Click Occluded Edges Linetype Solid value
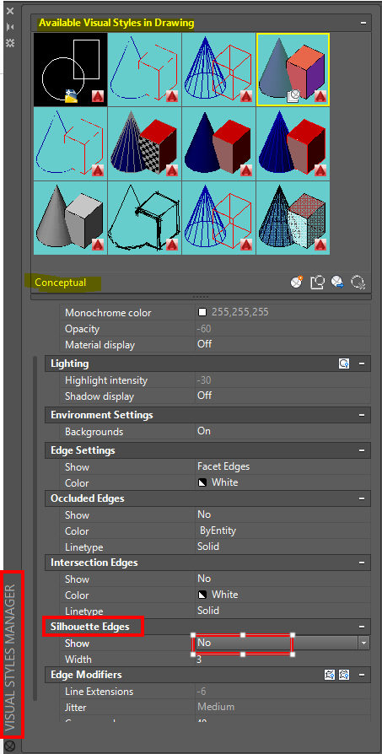The height and width of the screenshot is (754, 382). coord(208,547)
